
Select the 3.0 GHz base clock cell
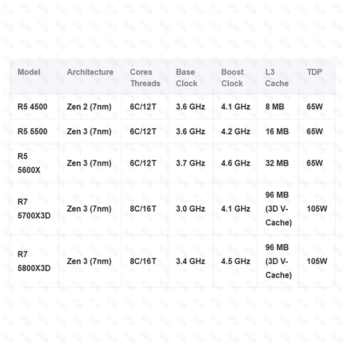pos(190,209)
